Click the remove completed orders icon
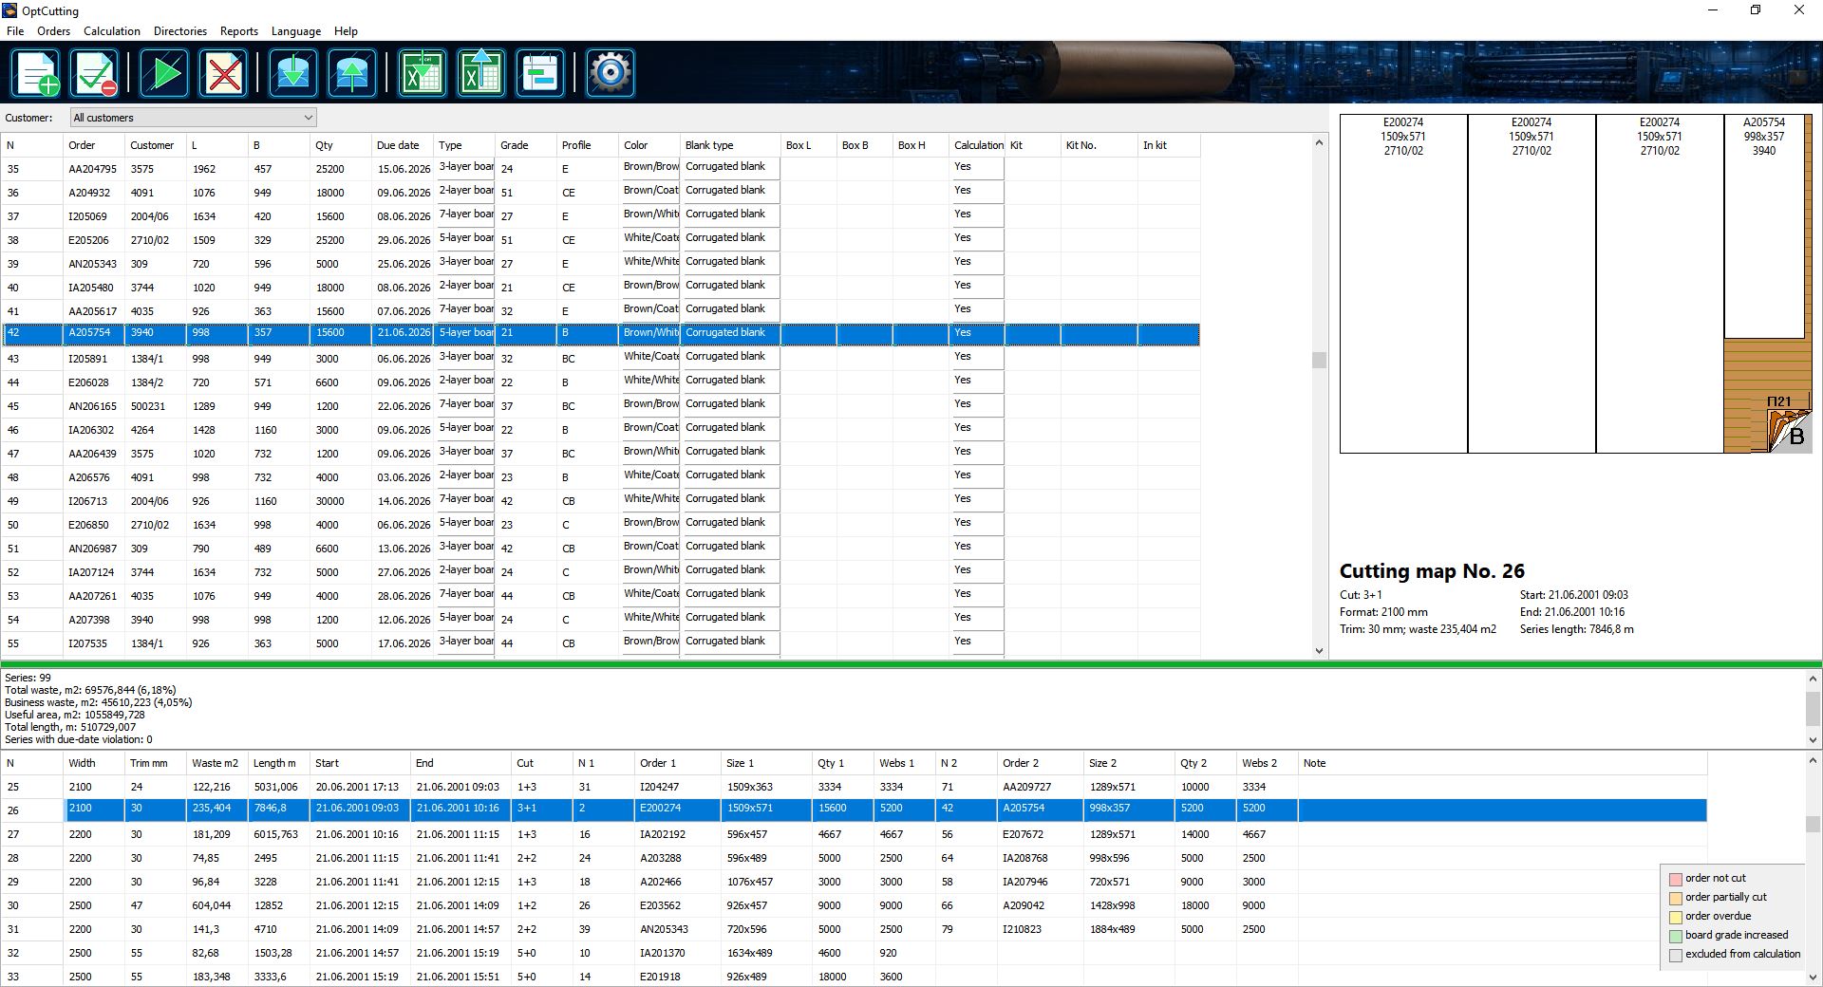Screen dimensions: 1823x987 click(x=96, y=73)
